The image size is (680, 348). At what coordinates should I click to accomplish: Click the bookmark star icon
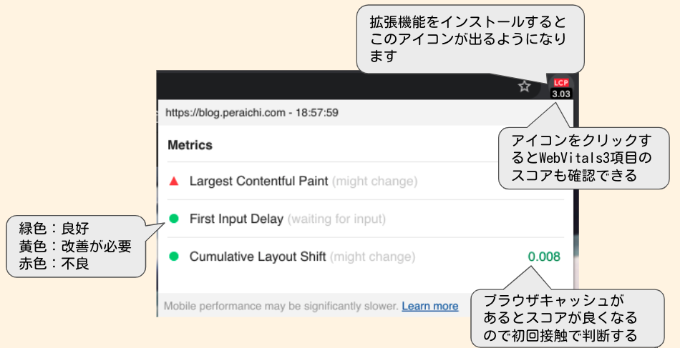[525, 86]
